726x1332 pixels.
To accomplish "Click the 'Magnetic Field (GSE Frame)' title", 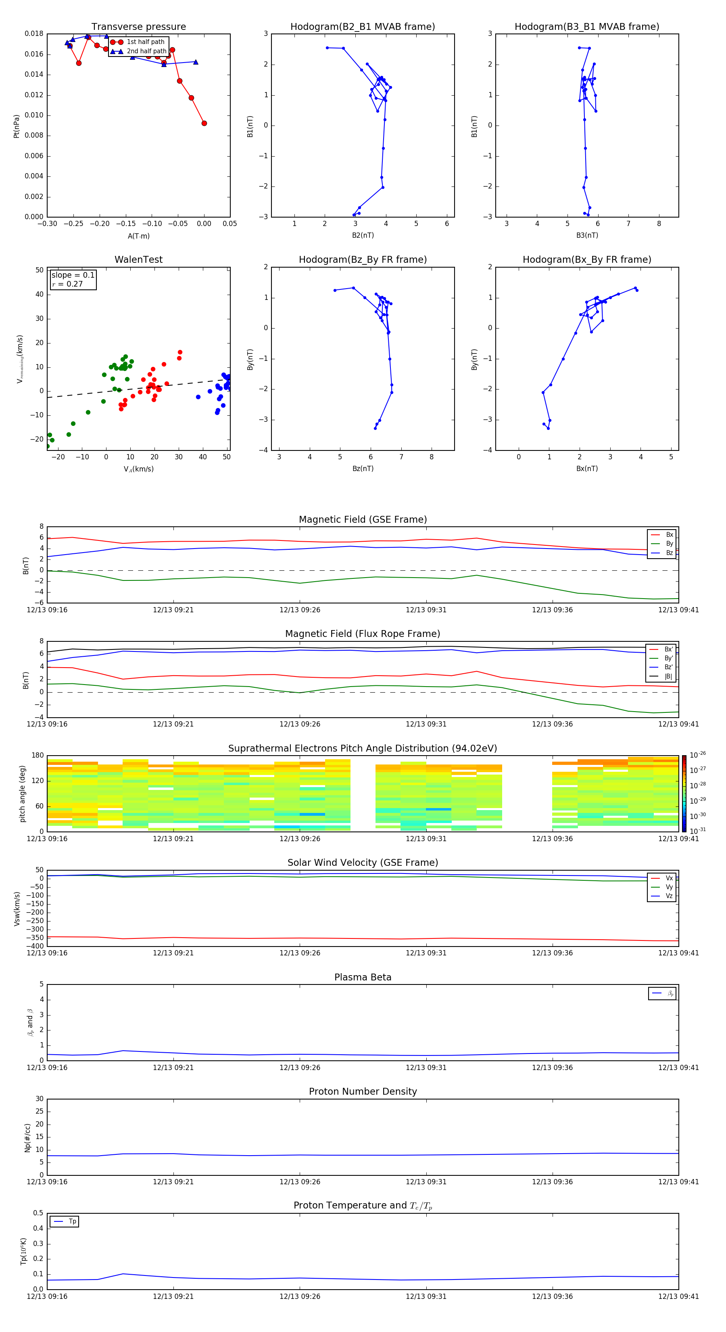I will tap(363, 519).
